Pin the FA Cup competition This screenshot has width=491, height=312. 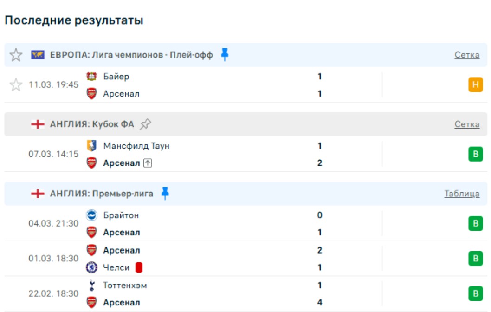point(146,124)
